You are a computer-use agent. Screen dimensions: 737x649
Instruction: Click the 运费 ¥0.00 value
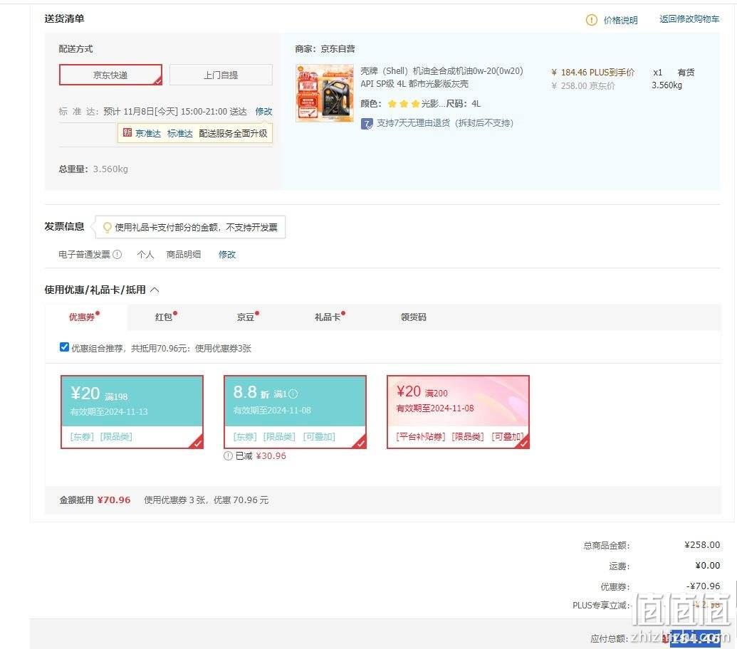click(708, 566)
